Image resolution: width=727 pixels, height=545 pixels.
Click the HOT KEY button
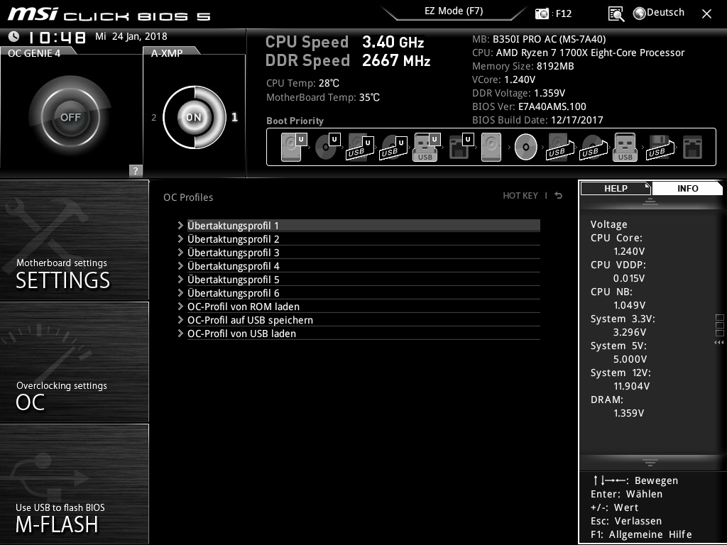pos(520,196)
